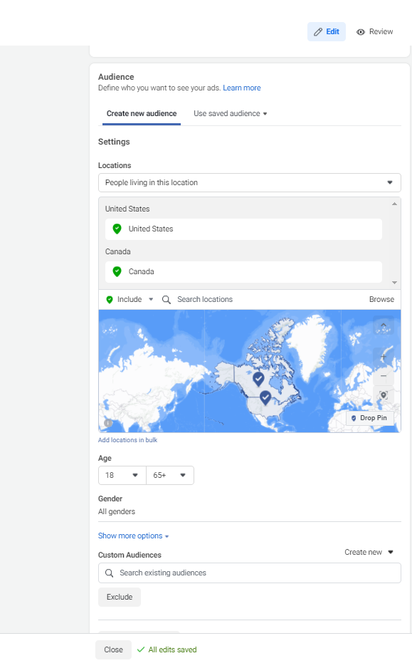Click the Edit pencil icon
This screenshot has height=663, width=412.
click(x=318, y=32)
